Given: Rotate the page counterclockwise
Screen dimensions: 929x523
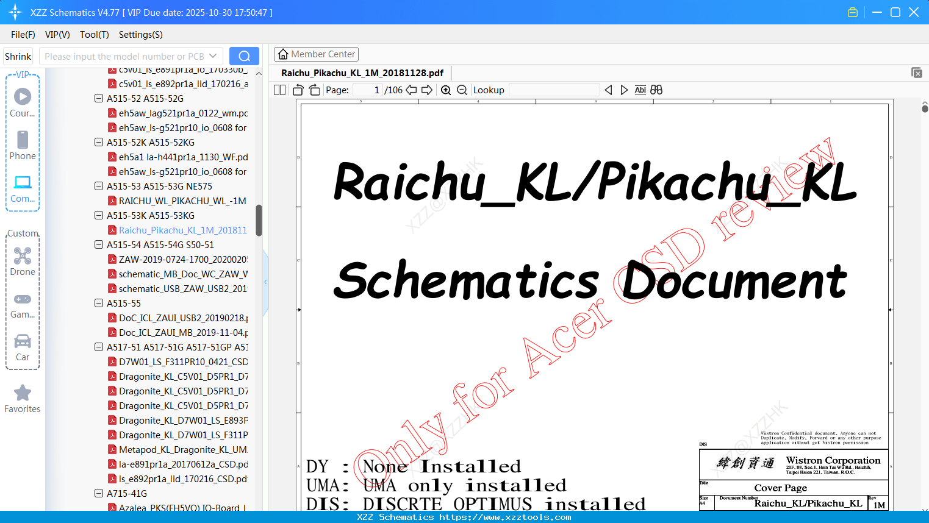Looking at the screenshot, I should click(x=298, y=90).
